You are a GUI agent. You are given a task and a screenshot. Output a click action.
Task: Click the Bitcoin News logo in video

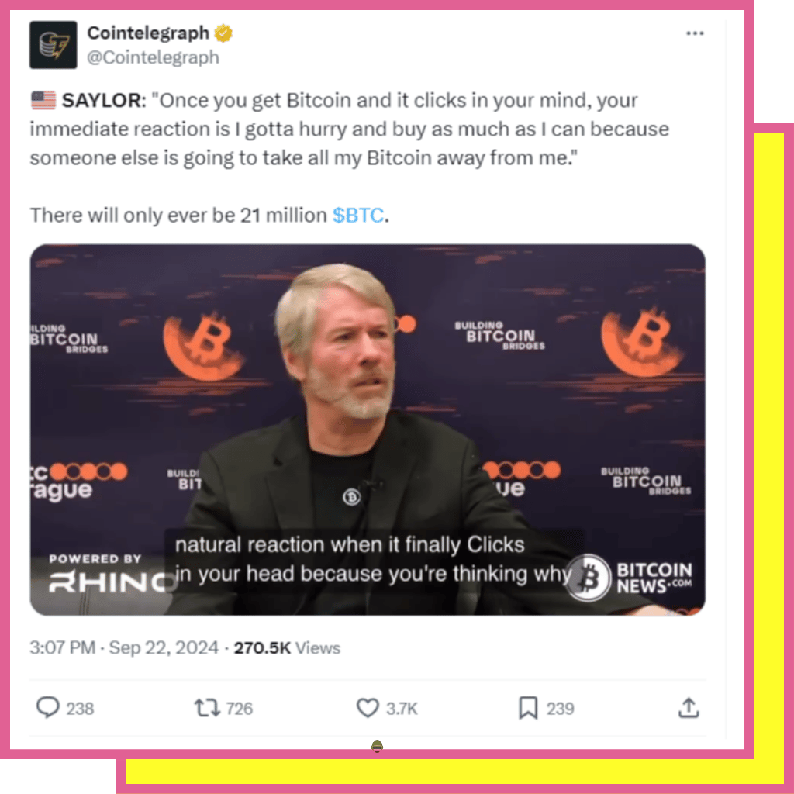629,578
